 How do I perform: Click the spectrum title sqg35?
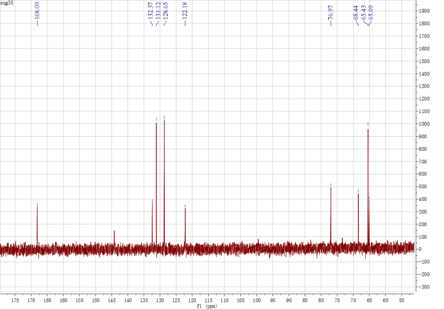pos(7,3)
